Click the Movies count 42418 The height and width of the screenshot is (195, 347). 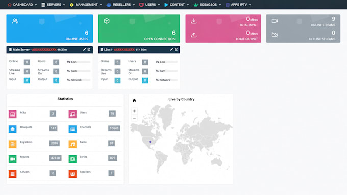[55, 158]
